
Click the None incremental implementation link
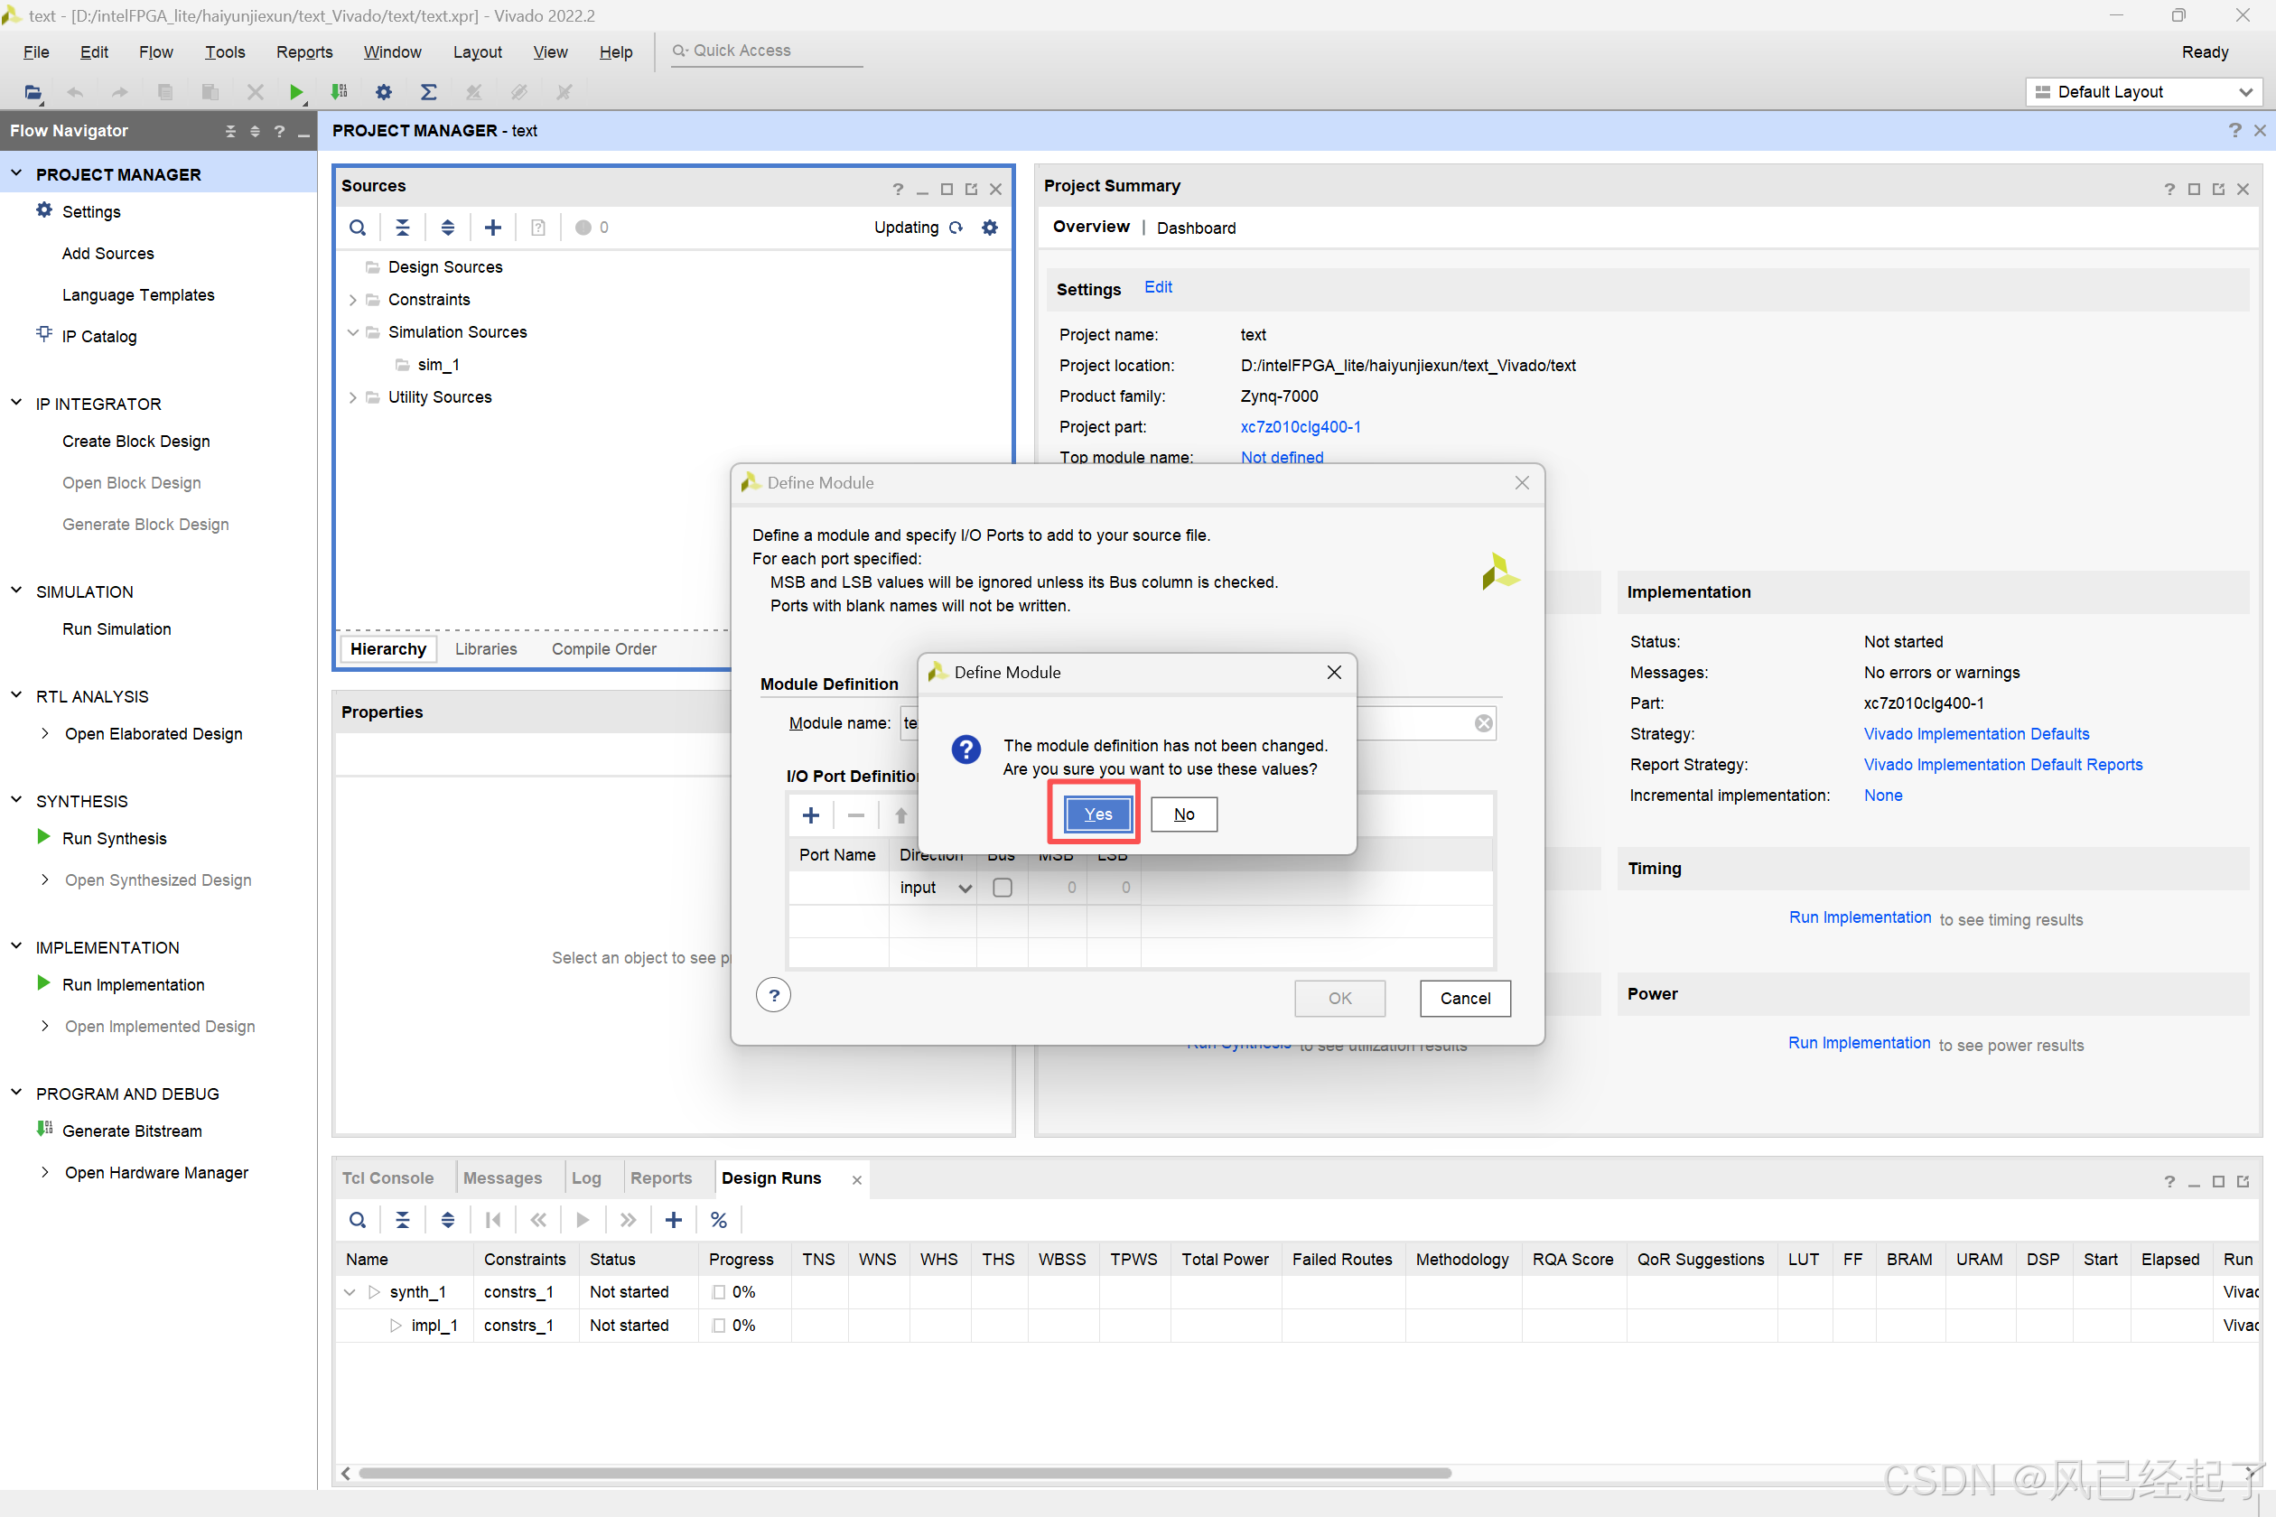(1882, 796)
